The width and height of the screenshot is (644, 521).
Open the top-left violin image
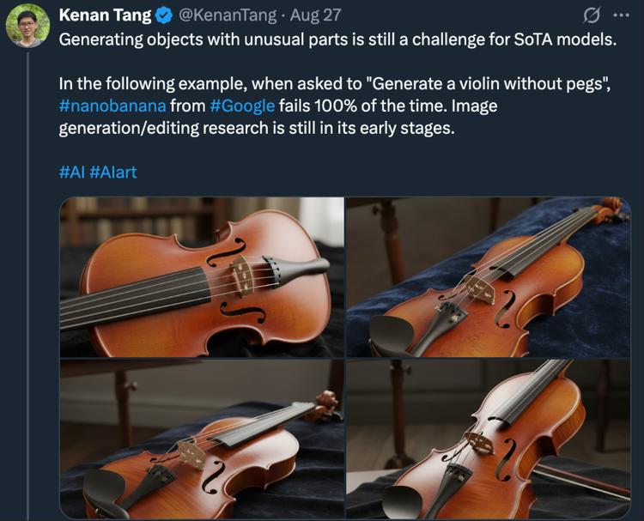201,276
